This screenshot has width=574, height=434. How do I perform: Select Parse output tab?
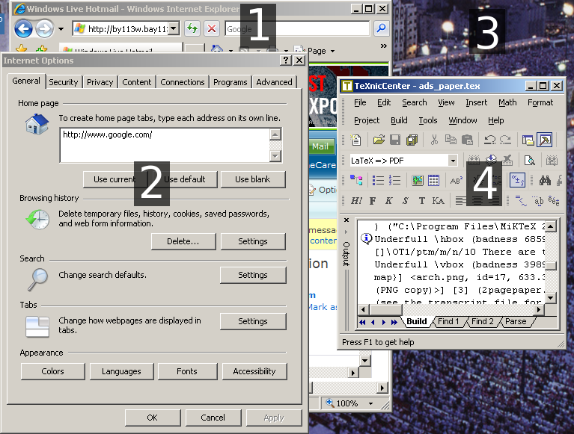pyautogui.click(x=516, y=321)
